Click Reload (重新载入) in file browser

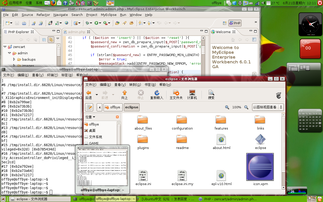(x=157, y=95)
